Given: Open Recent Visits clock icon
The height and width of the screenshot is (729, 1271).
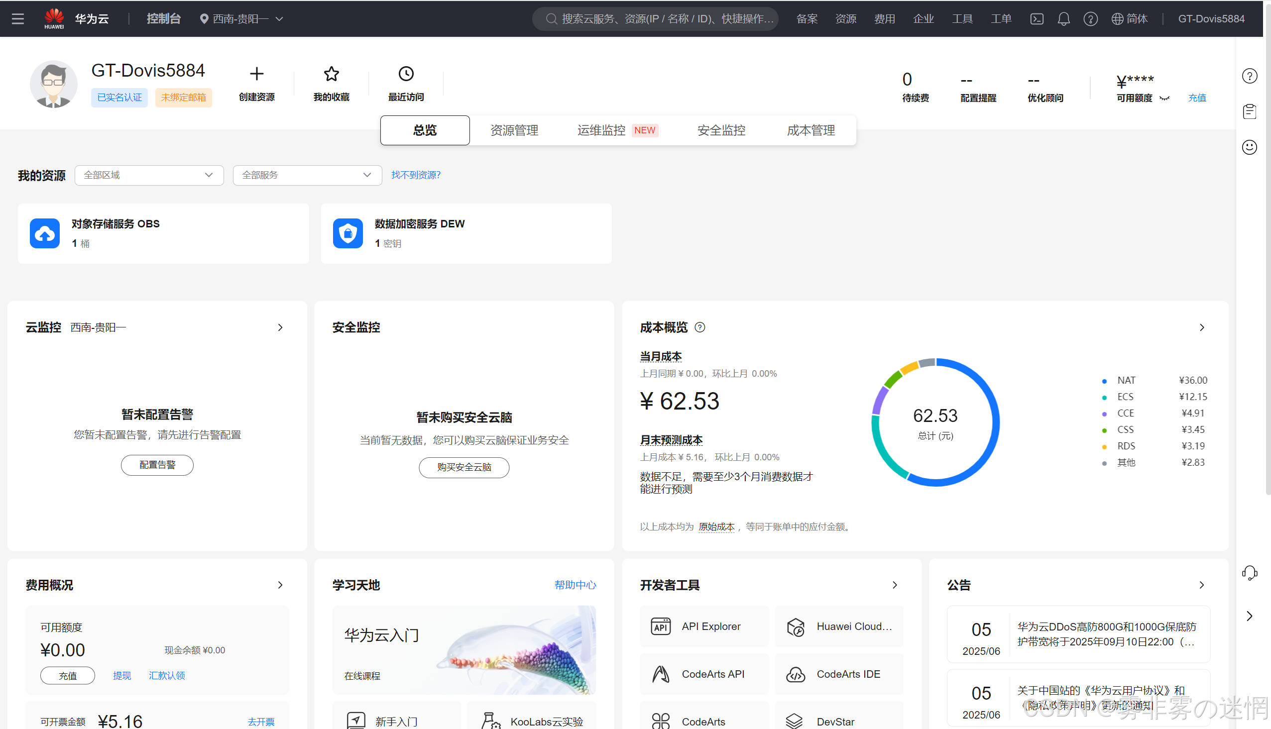Looking at the screenshot, I should 406,74.
